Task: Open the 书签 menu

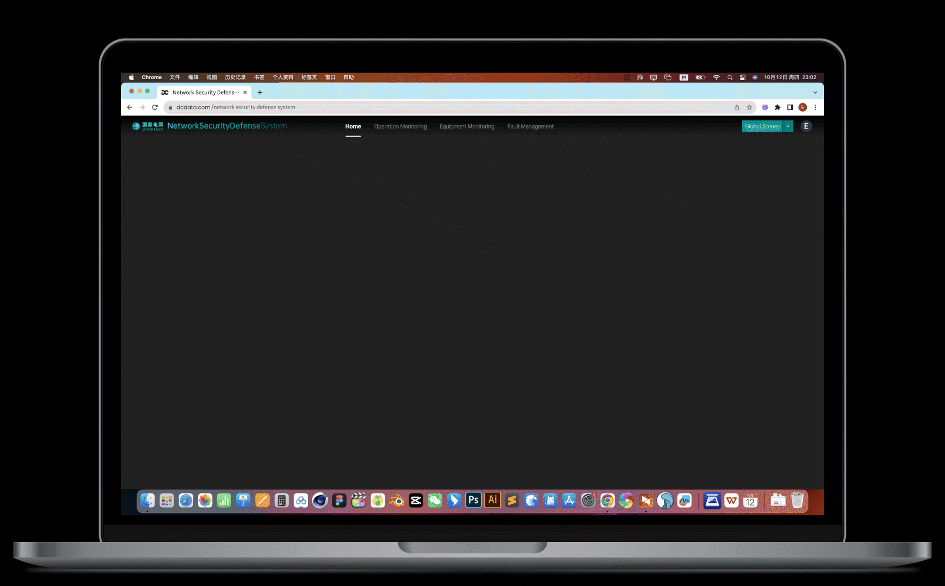Action: point(259,77)
